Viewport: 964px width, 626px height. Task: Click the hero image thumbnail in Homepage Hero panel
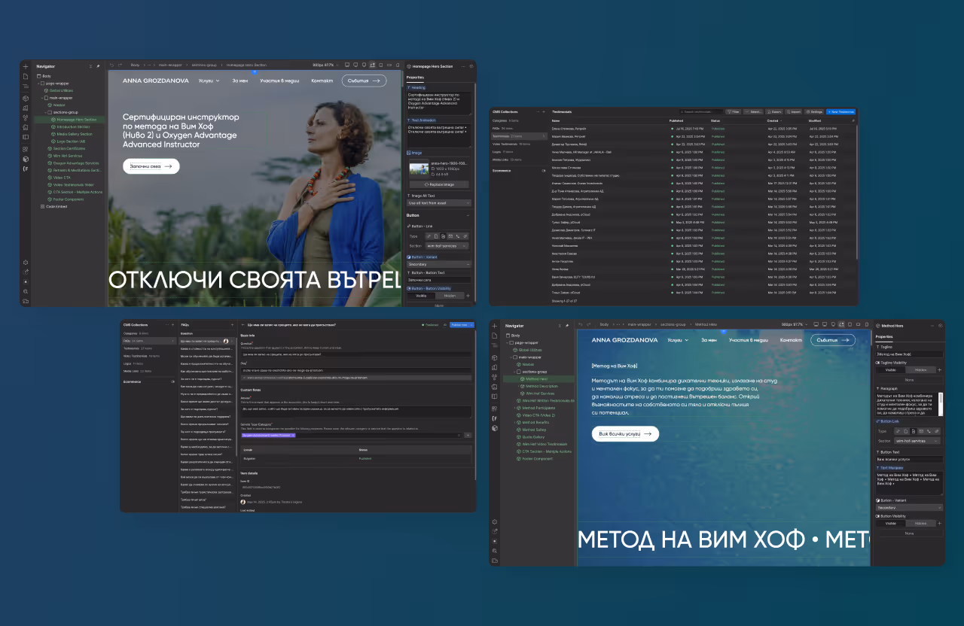tap(419, 169)
